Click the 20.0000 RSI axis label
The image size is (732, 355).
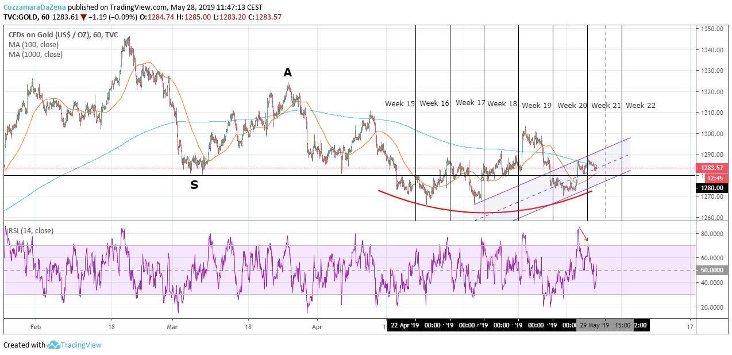click(x=712, y=307)
